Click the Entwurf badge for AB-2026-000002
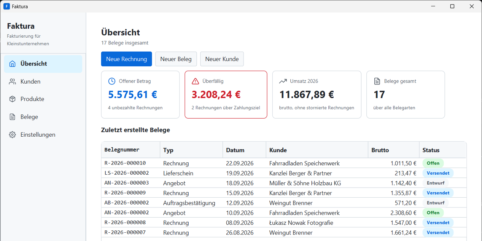This screenshot has height=241, width=482. pyautogui.click(x=436, y=203)
